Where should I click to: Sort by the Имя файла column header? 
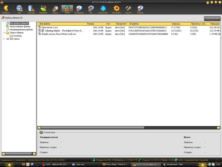click(x=45, y=24)
